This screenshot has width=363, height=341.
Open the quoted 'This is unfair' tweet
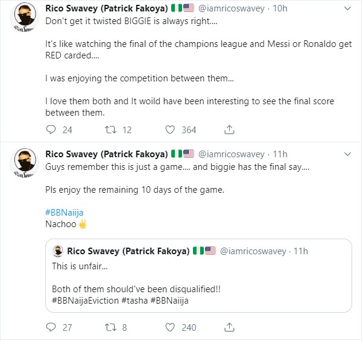pyautogui.click(x=198, y=275)
